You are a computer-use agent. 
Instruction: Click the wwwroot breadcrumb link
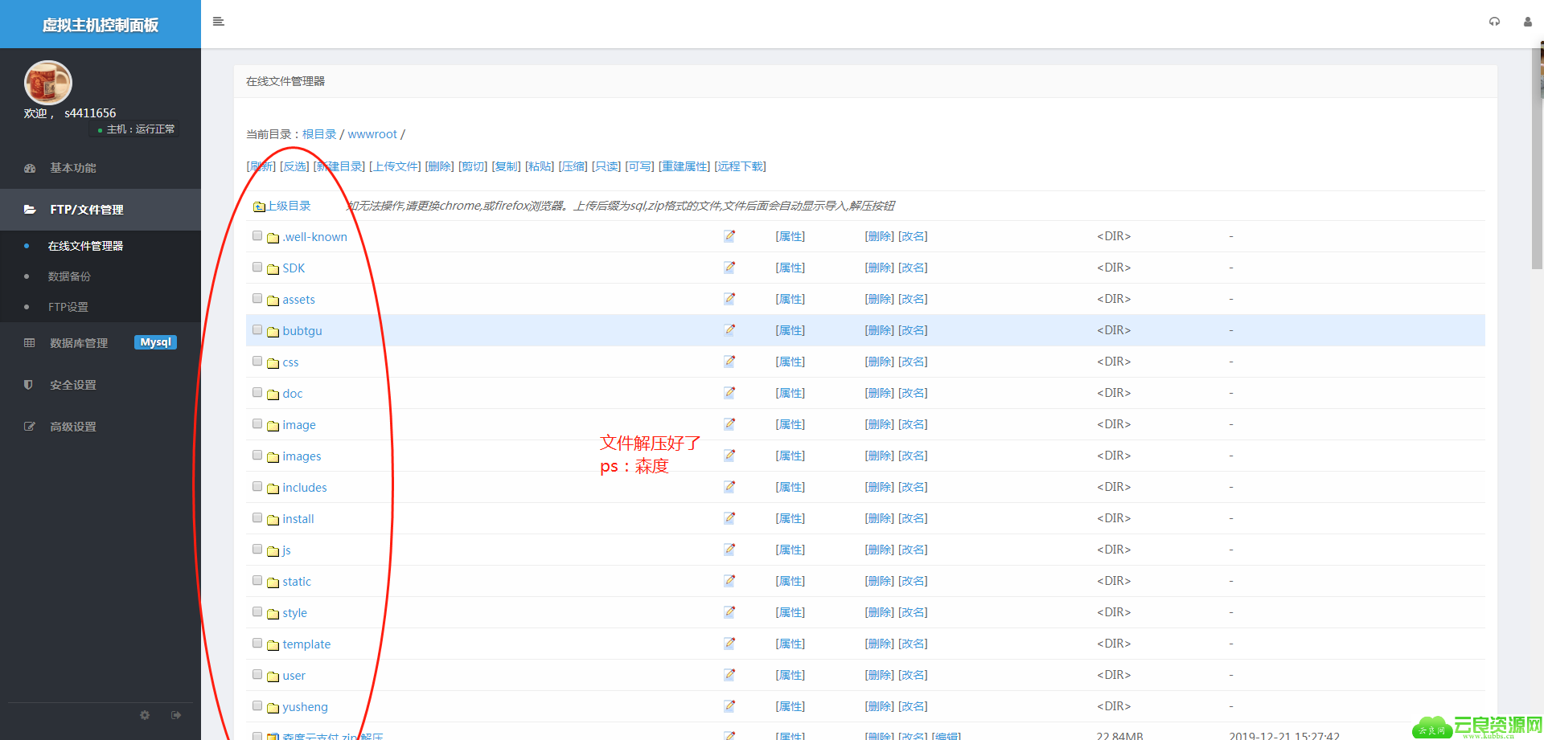372,134
